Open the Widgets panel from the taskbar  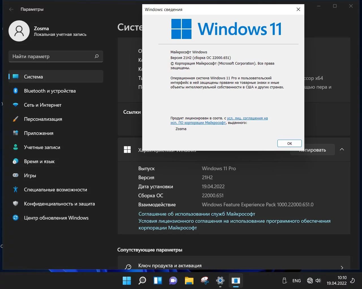coord(158,281)
